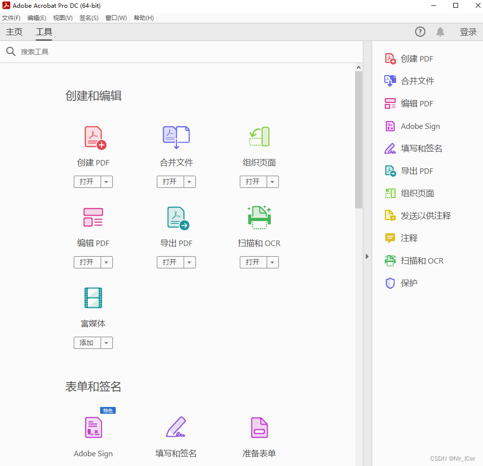The height and width of the screenshot is (466, 483).
Task: Select 注释 comment icon in right sidebar
Action: click(x=390, y=238)
